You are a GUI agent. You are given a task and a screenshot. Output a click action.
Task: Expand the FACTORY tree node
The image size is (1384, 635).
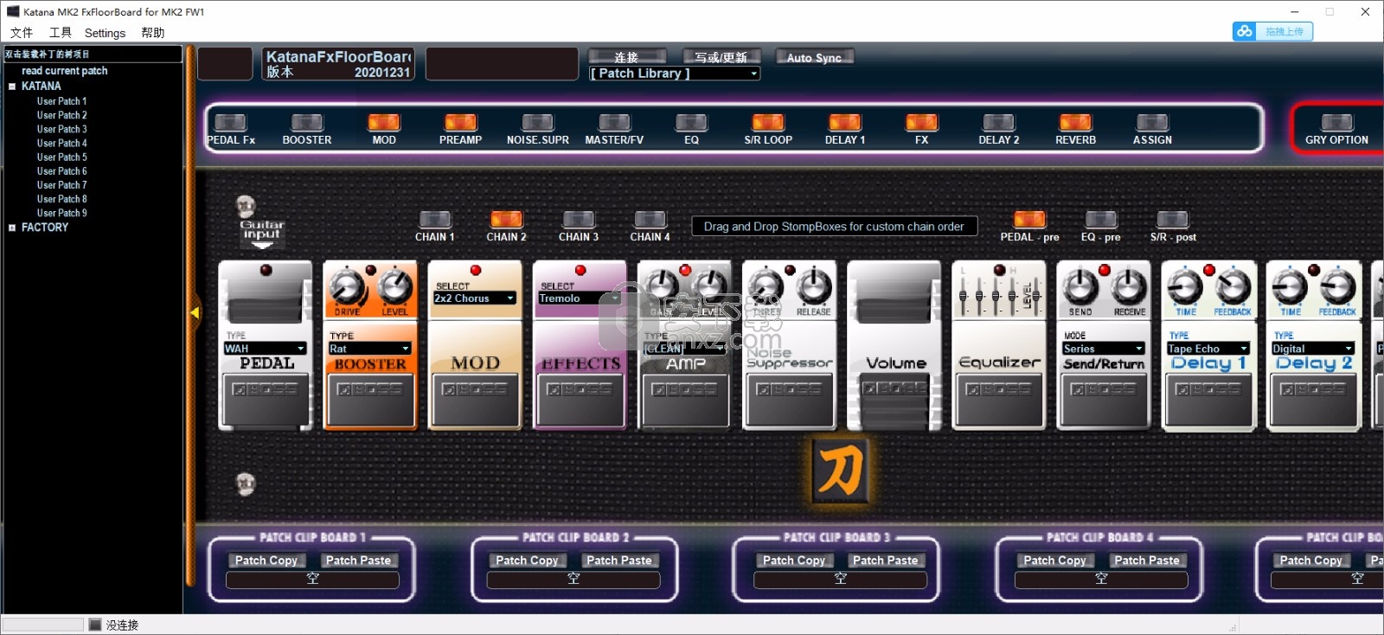coord(12,228)
